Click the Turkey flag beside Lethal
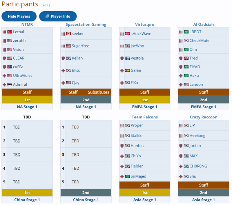This screenshot has height=205, width=232. [x=10, y=32]
